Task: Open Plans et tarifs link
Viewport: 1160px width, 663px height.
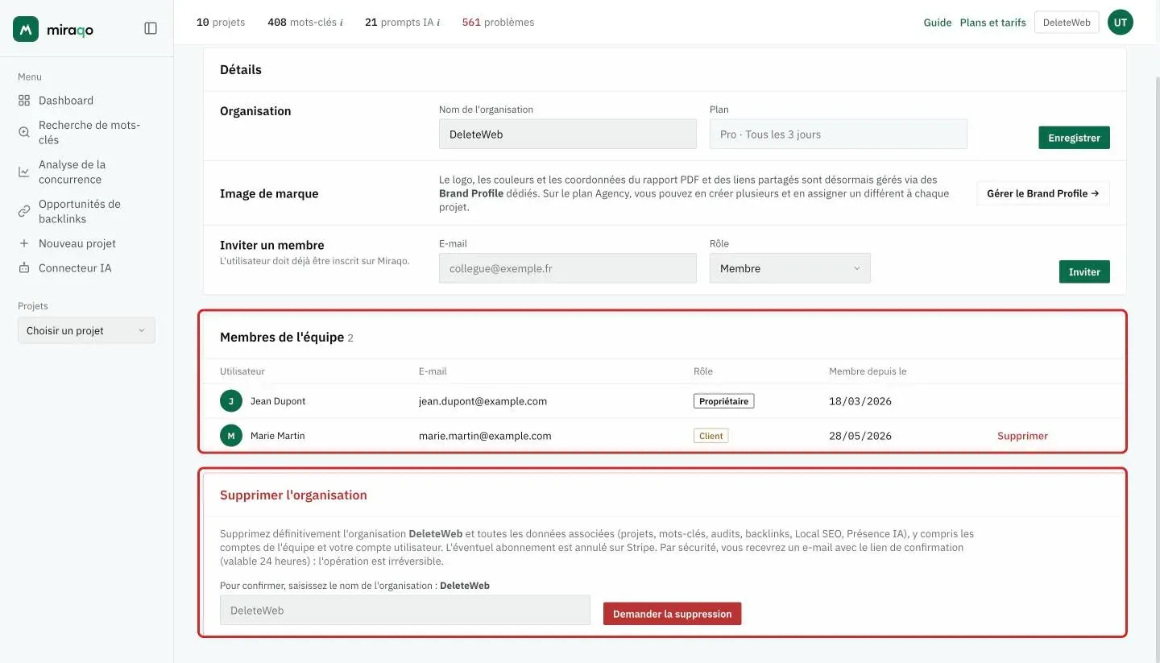Action: (x=992, y=23)
